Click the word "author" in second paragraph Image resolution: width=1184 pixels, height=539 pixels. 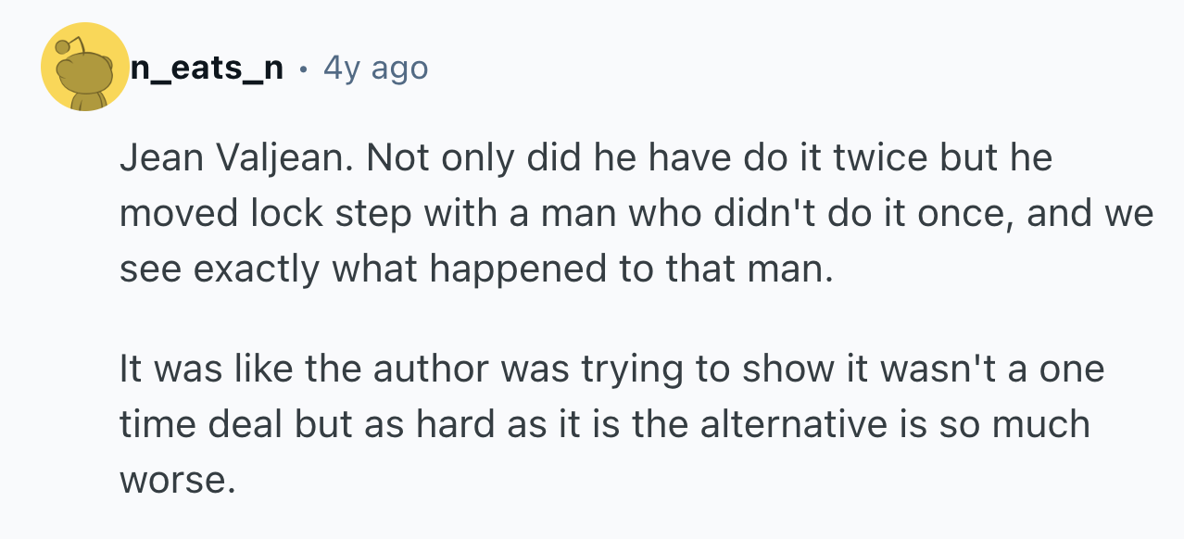(x=430, y=370)
